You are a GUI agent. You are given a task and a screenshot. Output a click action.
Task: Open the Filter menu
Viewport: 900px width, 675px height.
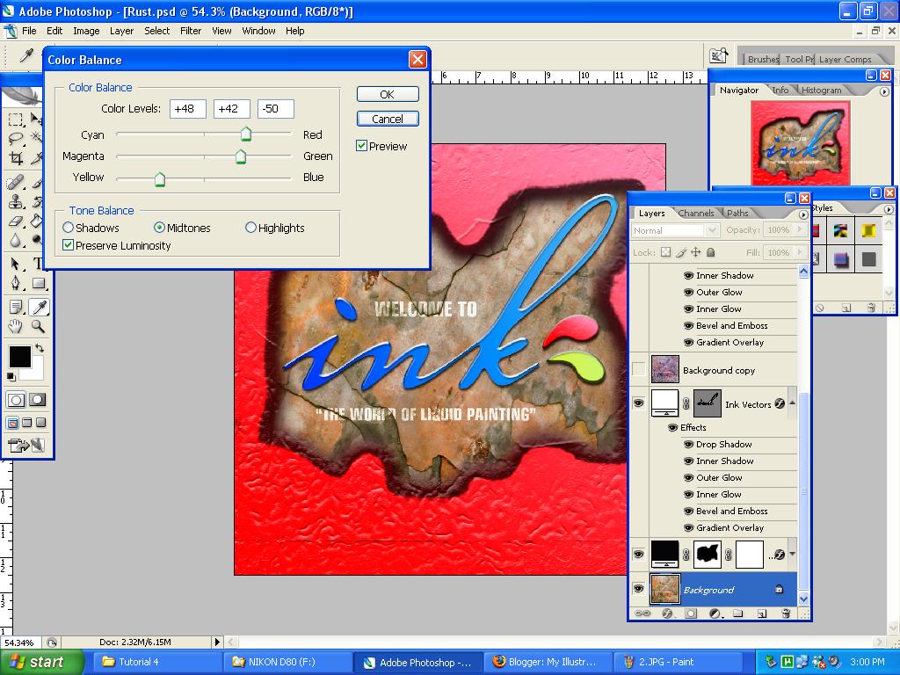[191, 31]
